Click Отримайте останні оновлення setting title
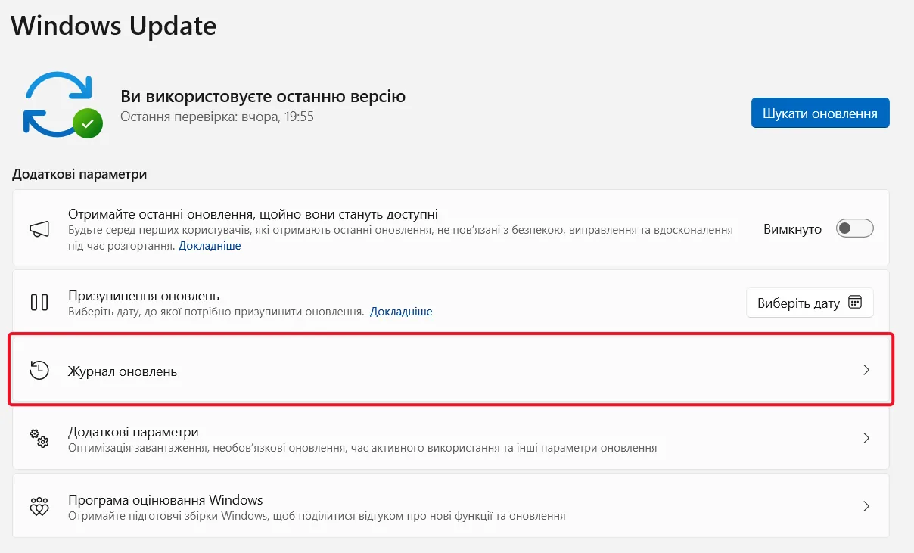 [x=253, y=214]
